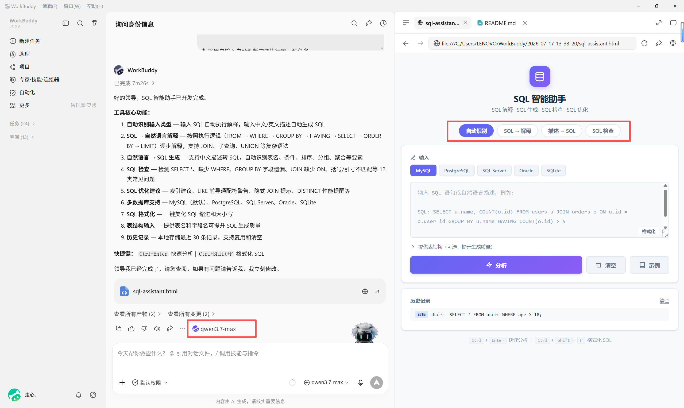Open the 帮助(H) menu
This screenshot has height=408, width=684.
click(95, 6)
